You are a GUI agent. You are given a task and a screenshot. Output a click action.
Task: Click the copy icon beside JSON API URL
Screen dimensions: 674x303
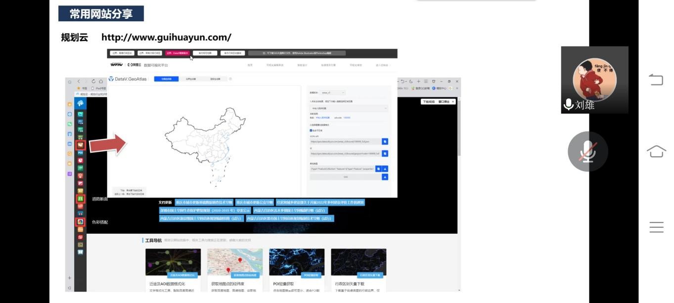click(385, 141)
